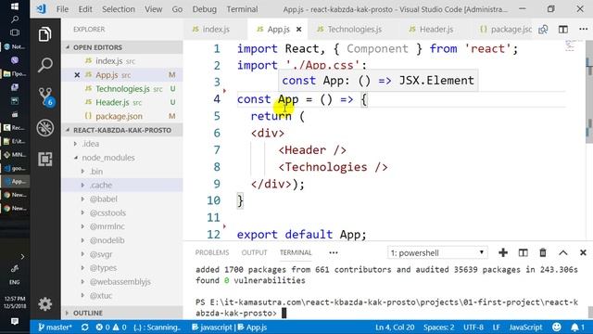Screen dimensions: 593x334
Task: Open Header.js in Open Editors
Action: point(121,102)
